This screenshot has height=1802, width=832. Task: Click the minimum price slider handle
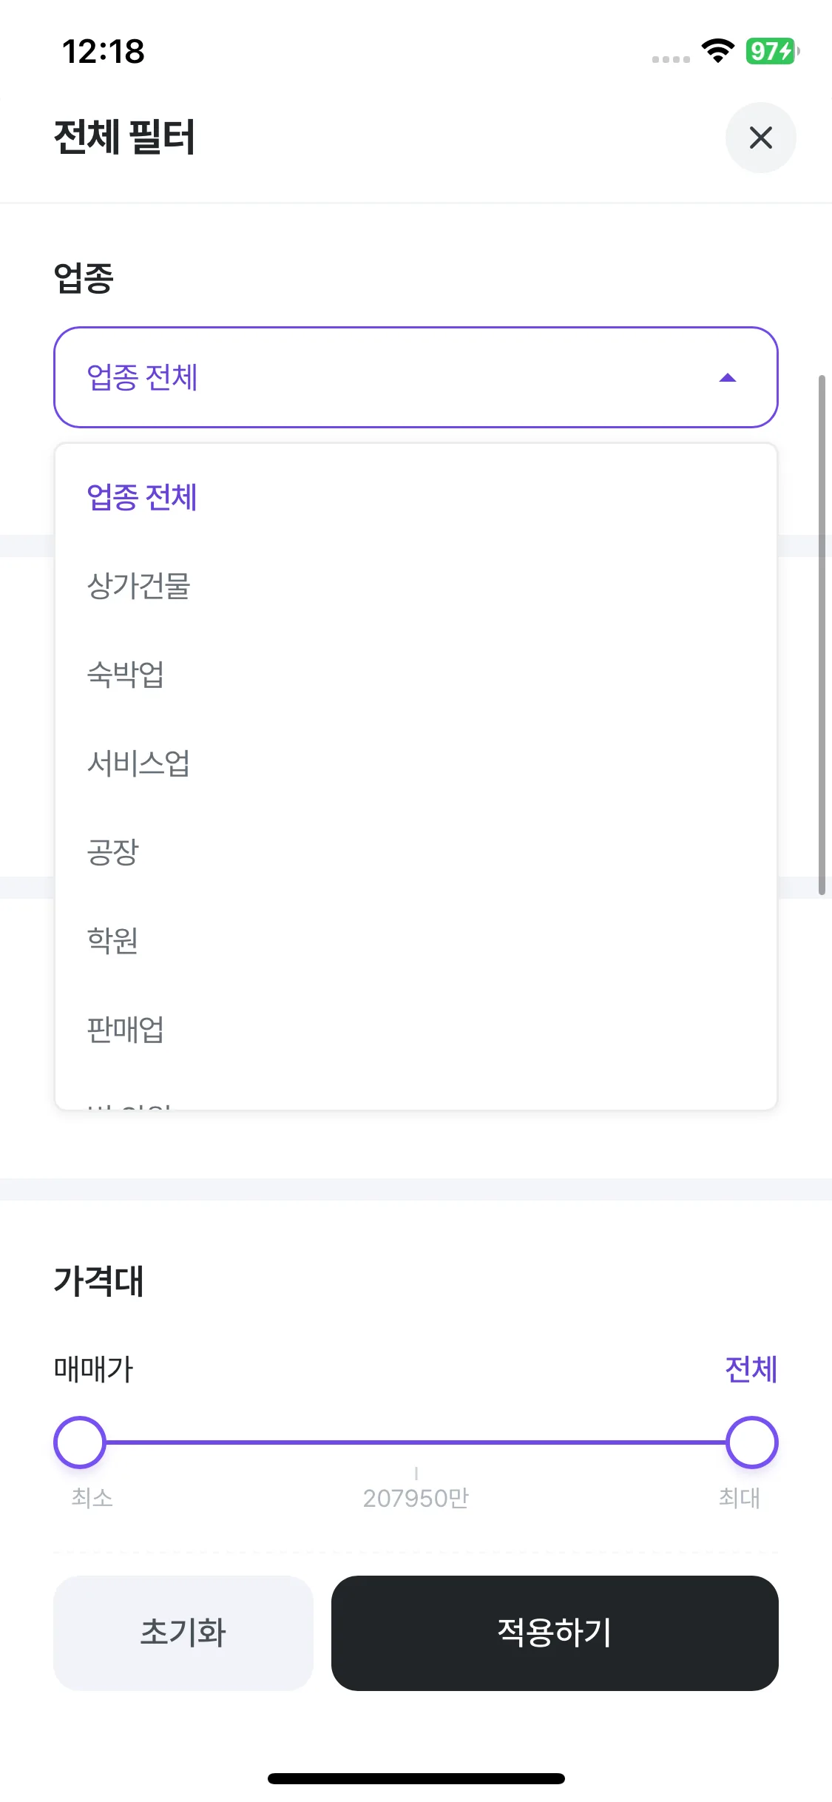click(x=80, y=1442)
